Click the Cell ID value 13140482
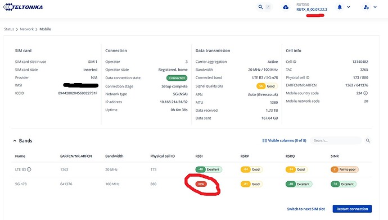Screen dimensions: 388x220 (360, 62)
